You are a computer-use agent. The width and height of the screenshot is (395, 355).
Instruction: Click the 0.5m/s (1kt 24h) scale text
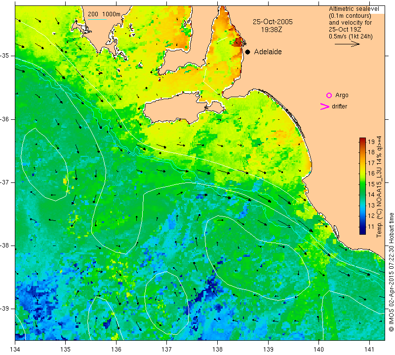[351, 36]
